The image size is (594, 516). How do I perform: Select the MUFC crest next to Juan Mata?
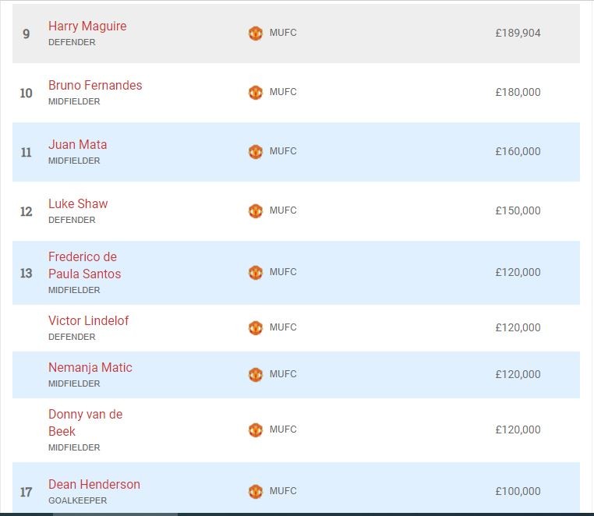point(256,152)
